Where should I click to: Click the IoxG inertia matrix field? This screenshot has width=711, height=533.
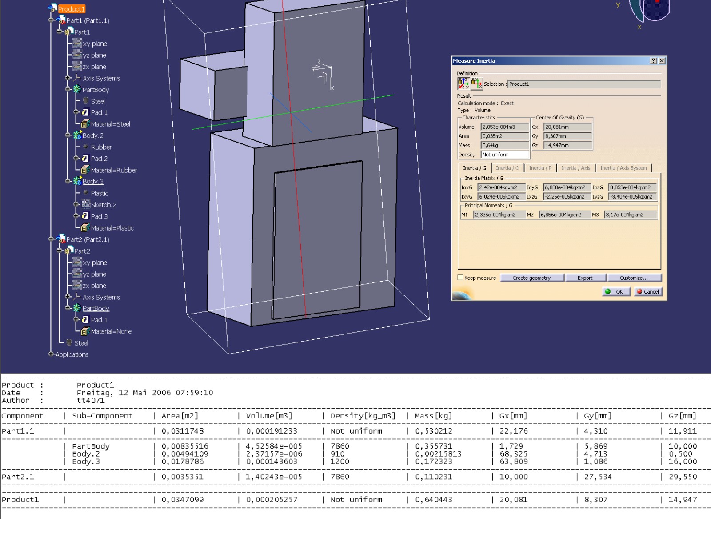click(x=501, y=187)
